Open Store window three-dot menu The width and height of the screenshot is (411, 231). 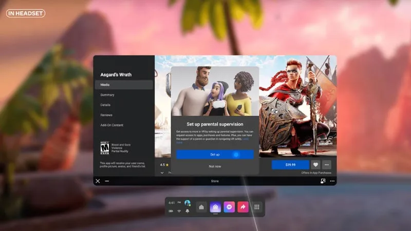click(332, 181)
